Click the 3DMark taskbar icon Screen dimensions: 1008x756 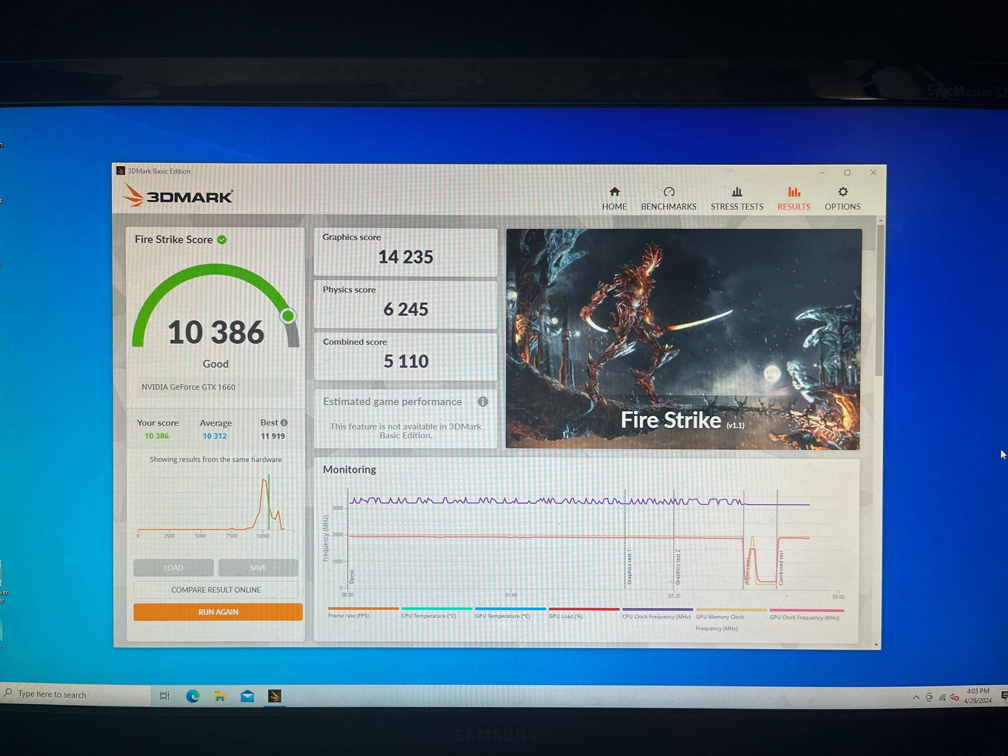click(275, 696)
